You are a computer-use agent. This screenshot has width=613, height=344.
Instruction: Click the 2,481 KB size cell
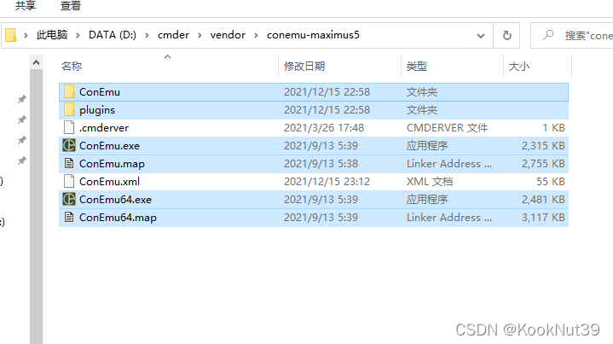tap(543, 200)
